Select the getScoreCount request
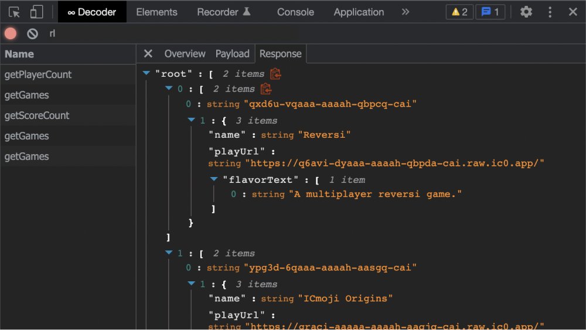Screen dimensions: 586x330 pos(68,115)
